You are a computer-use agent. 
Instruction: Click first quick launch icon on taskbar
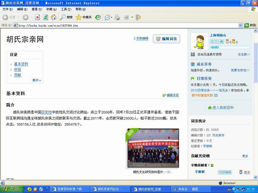pos(29,189)
